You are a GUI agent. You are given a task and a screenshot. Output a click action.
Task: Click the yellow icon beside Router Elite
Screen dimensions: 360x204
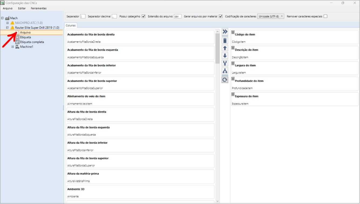(12, 28)
